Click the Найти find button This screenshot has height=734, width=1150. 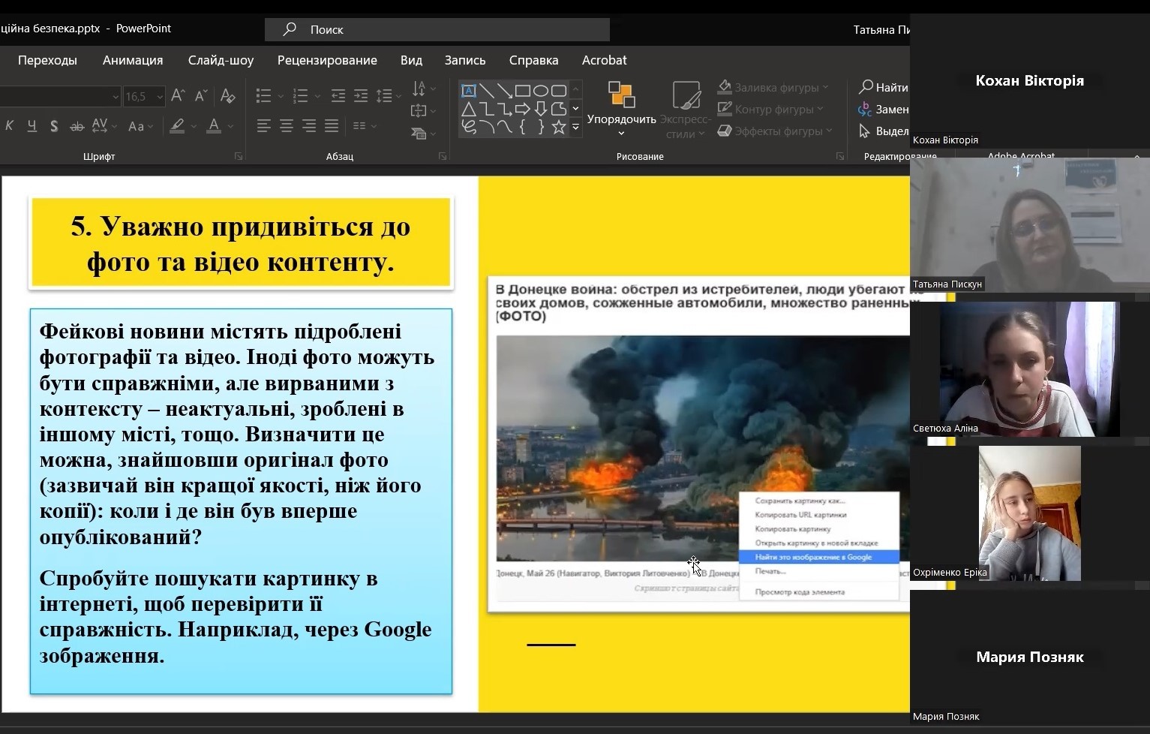coord(884,87)
